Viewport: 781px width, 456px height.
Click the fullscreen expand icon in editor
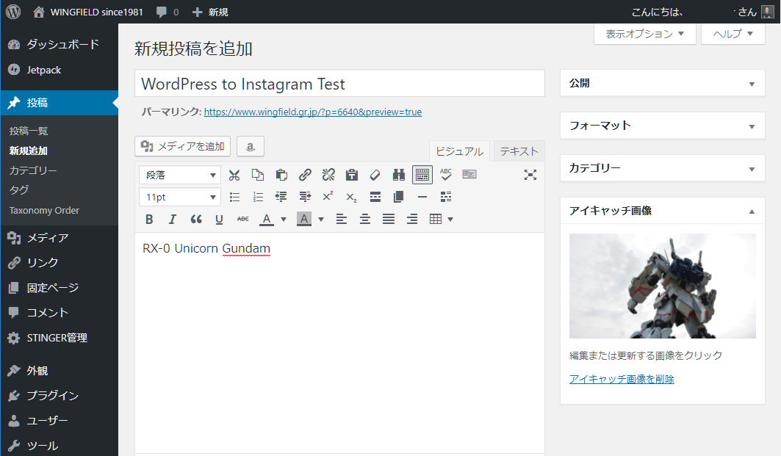pos(530,175)
